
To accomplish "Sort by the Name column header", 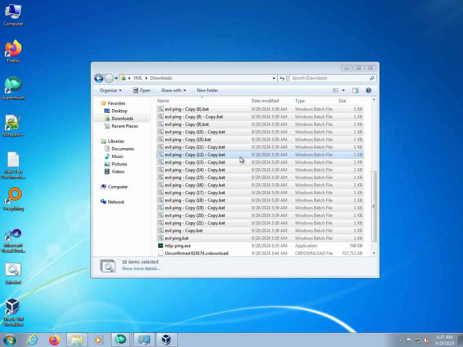I will click(202, 101).
